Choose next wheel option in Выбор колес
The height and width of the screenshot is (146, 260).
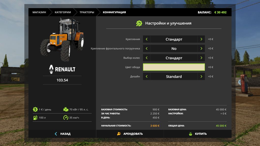coord(201,58)
